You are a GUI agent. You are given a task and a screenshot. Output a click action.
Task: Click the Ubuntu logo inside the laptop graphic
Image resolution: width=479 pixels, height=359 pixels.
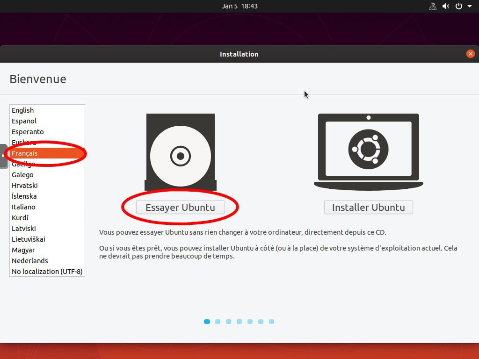pos(368,149)
